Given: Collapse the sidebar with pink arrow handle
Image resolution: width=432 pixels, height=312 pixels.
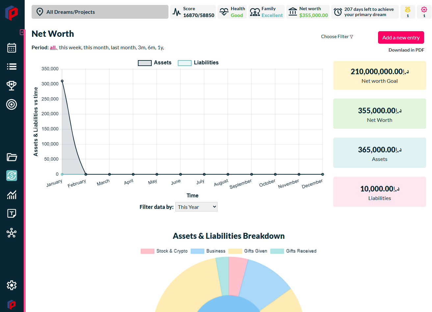Looking at the screenshot, I should click(x=22, y=32).
